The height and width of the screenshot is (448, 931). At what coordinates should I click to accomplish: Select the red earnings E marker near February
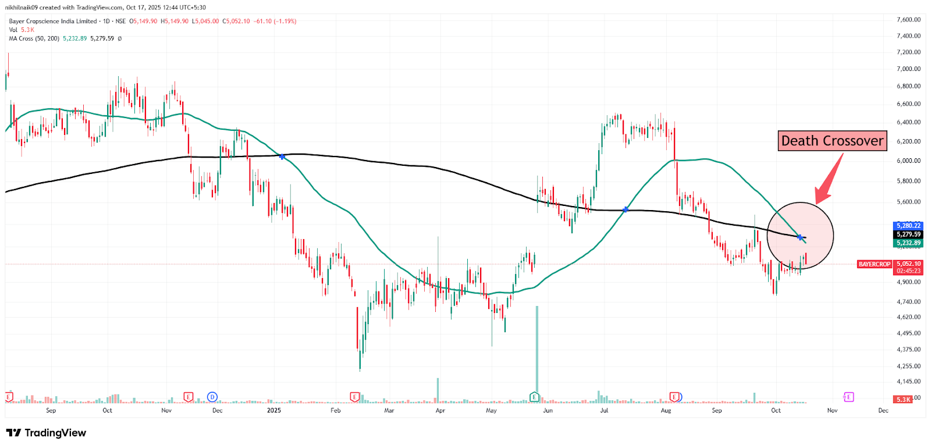pos(354,397)
